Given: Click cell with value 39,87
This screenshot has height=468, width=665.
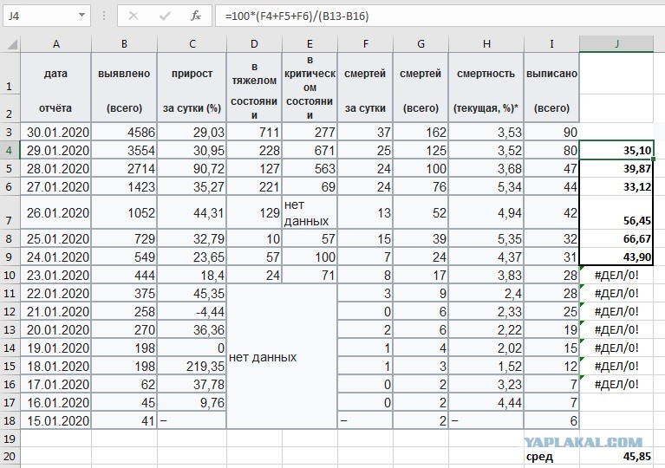Looking at the screenshot, I should 616,169.
